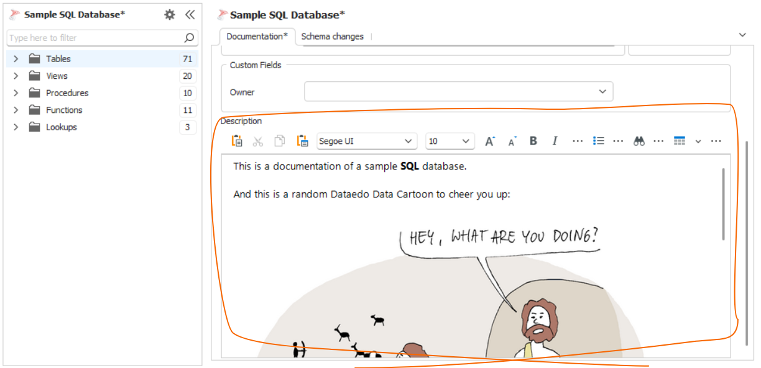Open Find using the binoculars icon
Viewport: 761px width, 368px height.
pyautogui.click(x=639, y=141)
